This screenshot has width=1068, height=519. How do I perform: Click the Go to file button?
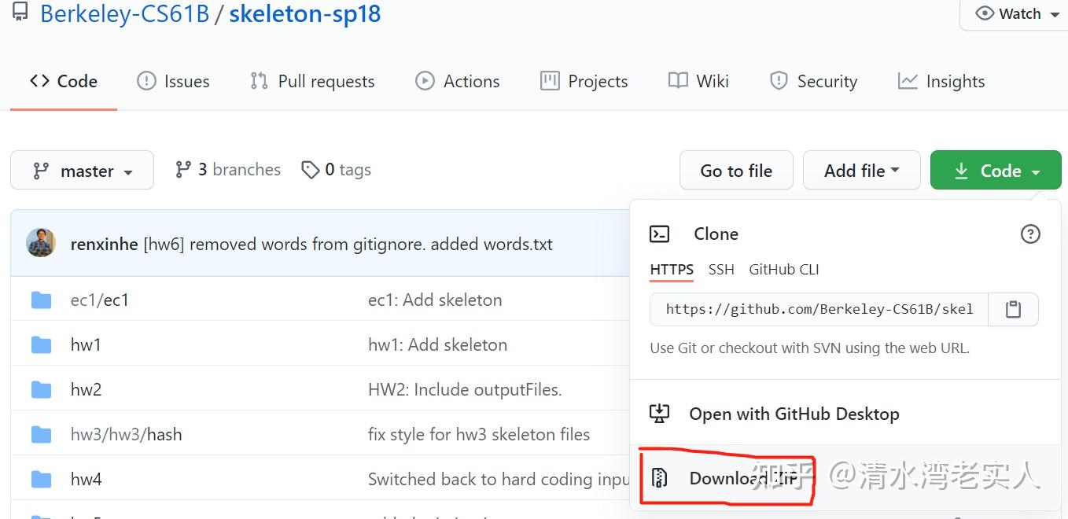[x=736, y=171]
